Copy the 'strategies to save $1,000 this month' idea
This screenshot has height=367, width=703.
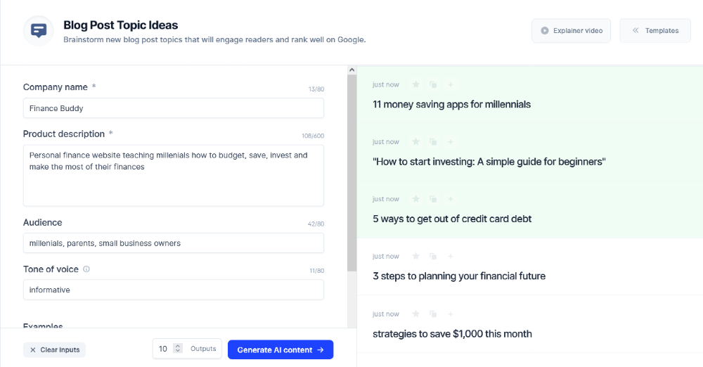tap(433, 314)
